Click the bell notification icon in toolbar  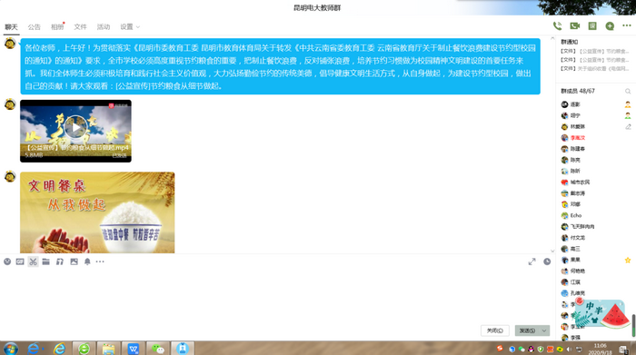[87, 261]
